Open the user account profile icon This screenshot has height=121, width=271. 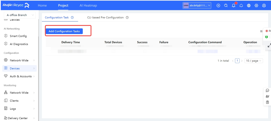point(264,6)
